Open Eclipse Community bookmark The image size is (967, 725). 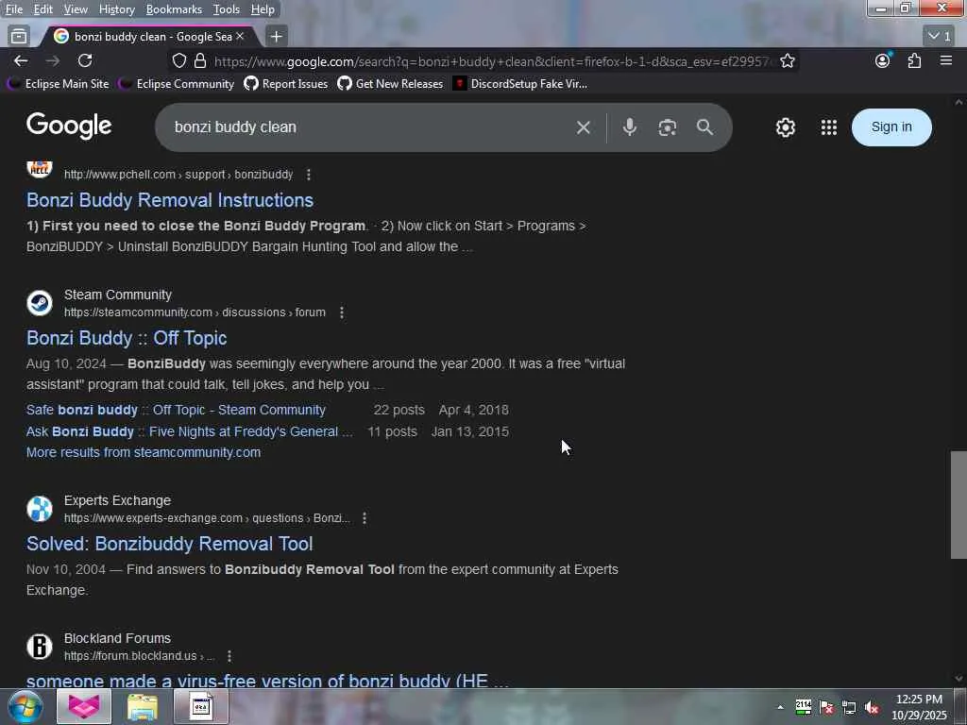click(177, 84)
